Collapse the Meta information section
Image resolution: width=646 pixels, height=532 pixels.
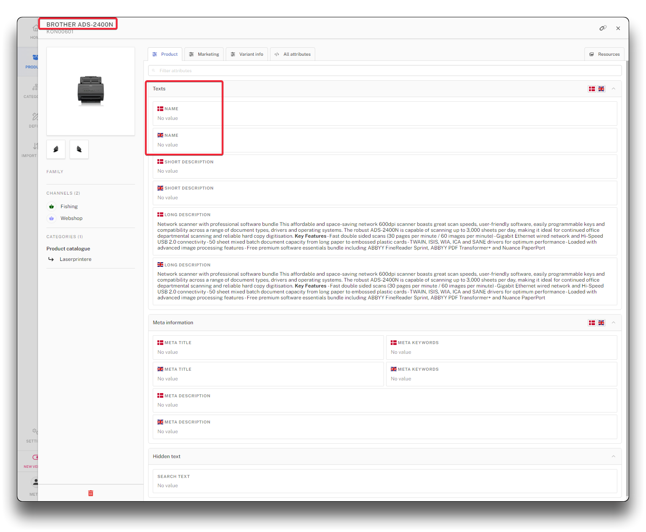614,323
